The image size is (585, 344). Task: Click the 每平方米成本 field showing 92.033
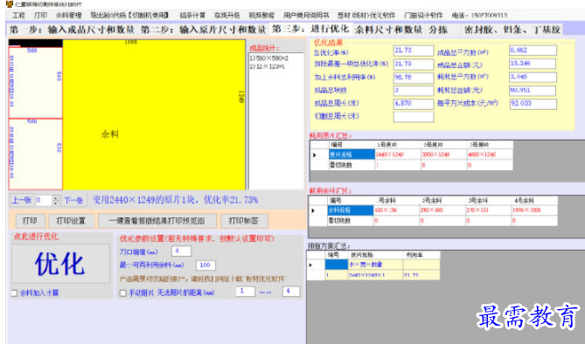coord(533,104)
